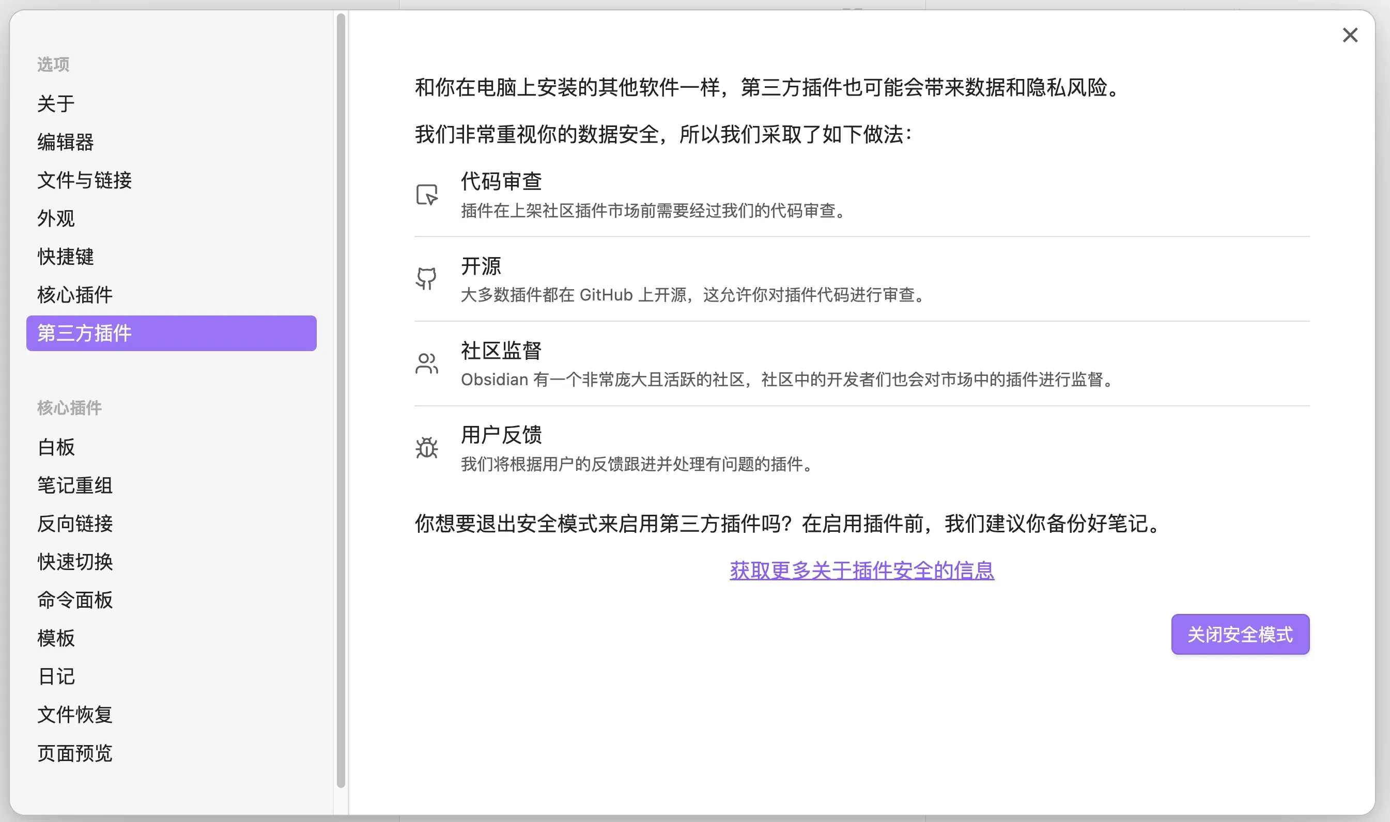The image size is (1390, 822).
Task: Select 反向链接 under 核心插件
Action: point(74,524)
